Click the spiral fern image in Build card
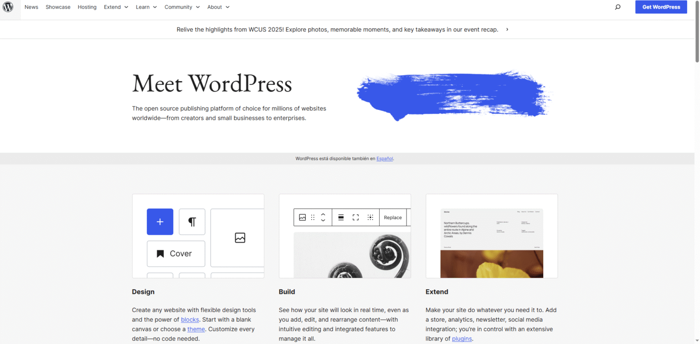This screenshot has height=344, width=700. click(352, 255)
